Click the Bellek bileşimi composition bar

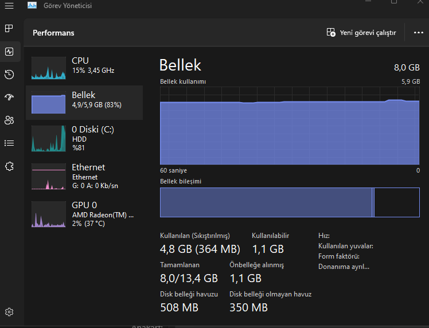click(x=290, y=202)
